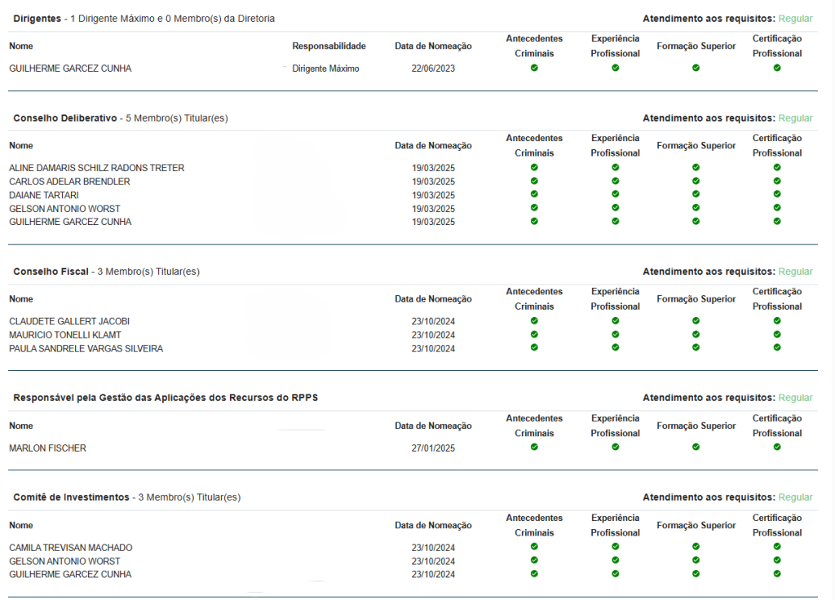Click Claudete Gallert Jacobi's Antecedentes Criminais check icon
The width and height of the screenshot is (835, 600).
point(534,320)
